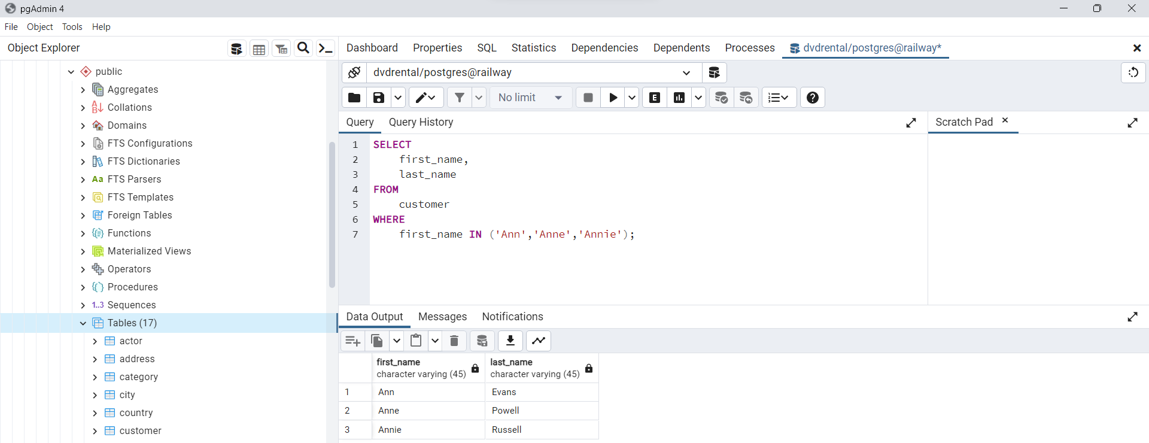Click the Save Data Changes icon
The image size is (1149, 443).
[482, 341]
